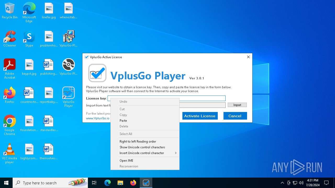Open Edge from the taskbar
The height and width of the screenshot is (188, 335).
[108, 183]
